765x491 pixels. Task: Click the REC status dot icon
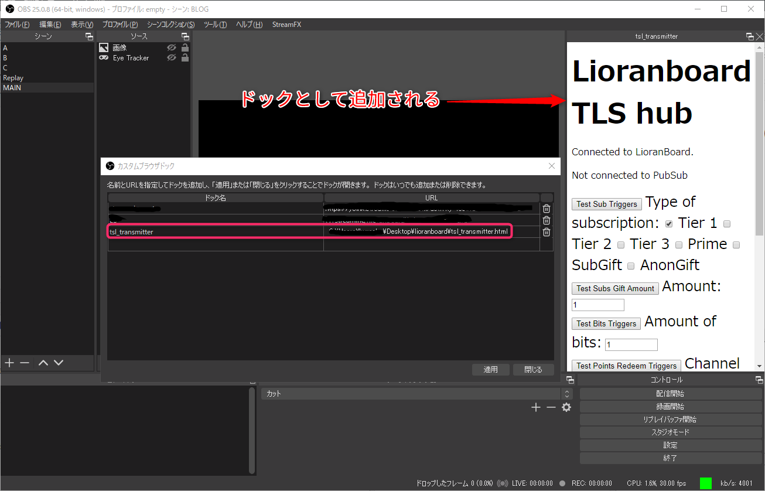pyautogui.click(x=562, y=483)
